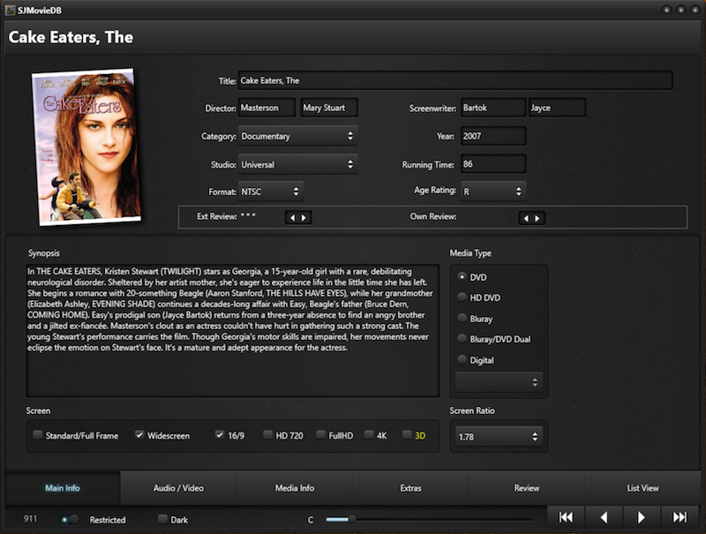Click the Cake Eaters cover thumbnail
The image size is (706, 534).
[x=86, y=147]
